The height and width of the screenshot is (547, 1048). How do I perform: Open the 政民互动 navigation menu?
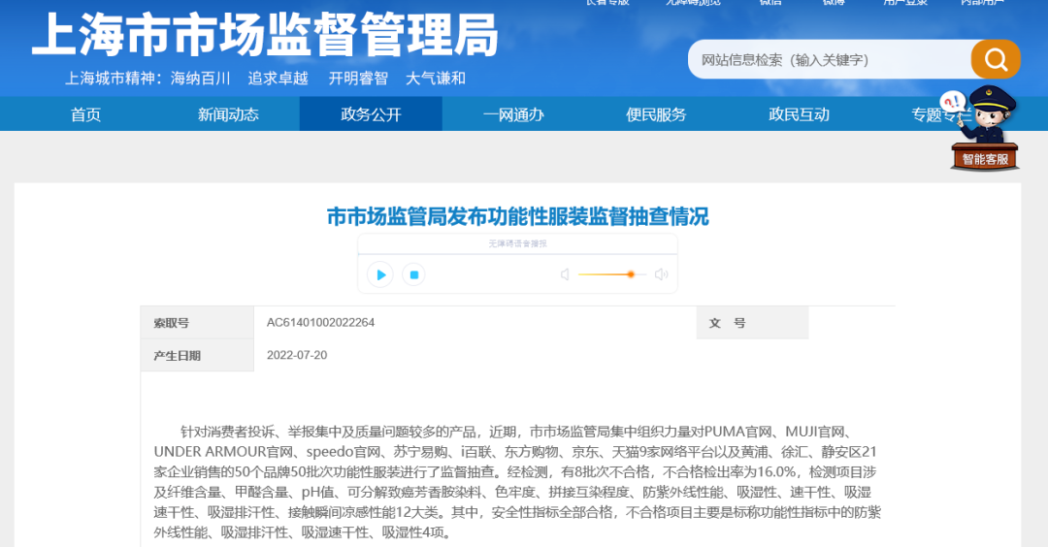tap(799, 114)
